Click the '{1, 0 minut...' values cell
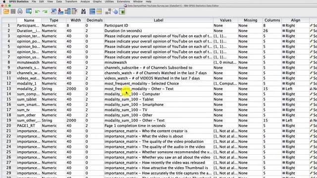317x178 pixels. pyautogui.click(x=225, y=62)
